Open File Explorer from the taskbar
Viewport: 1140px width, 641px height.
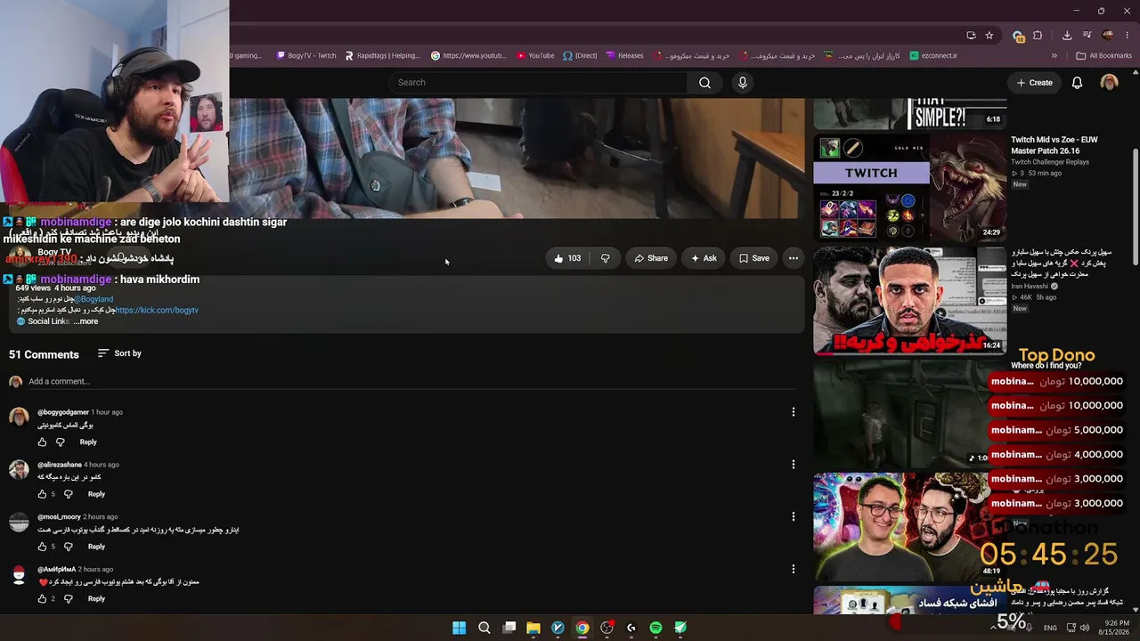[x=533, y=628]
